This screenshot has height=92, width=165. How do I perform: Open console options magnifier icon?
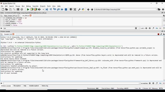(164, 34)
